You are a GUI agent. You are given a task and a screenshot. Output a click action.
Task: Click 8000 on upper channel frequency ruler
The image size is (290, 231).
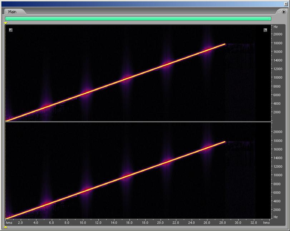click(x=277, y=87)
